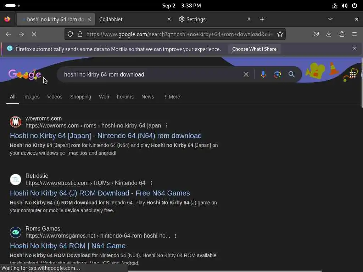This screenshot has width=363, height=272.
Task: Open options for Roms Games result
Action: 175,236
